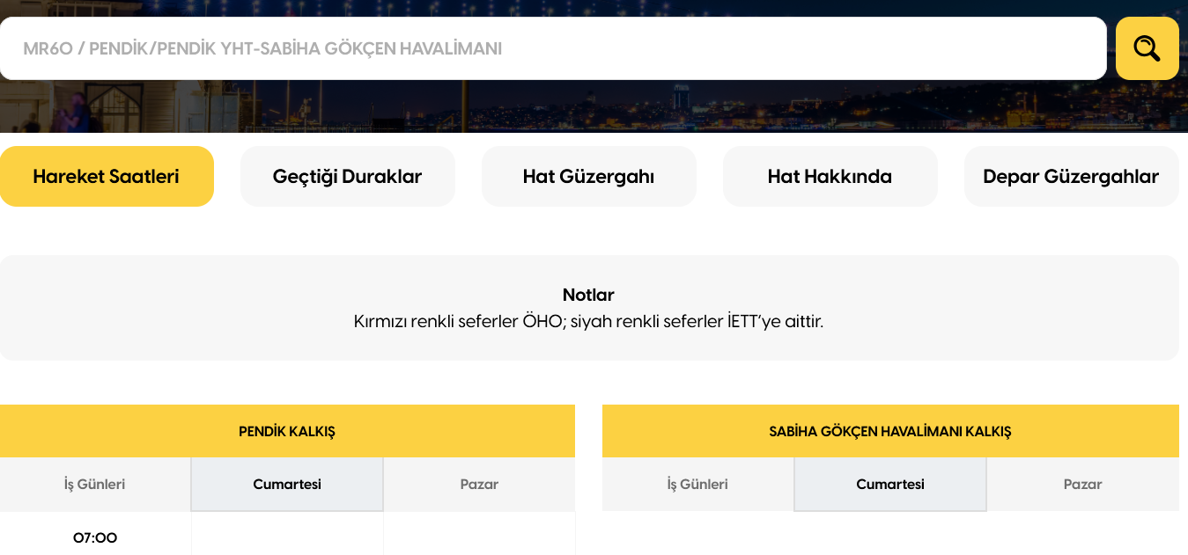The height and width of the screenshot is (555, 1188).
Task: Select İş Günleri under Pendik Kalkış
Action: click(95, 484)
